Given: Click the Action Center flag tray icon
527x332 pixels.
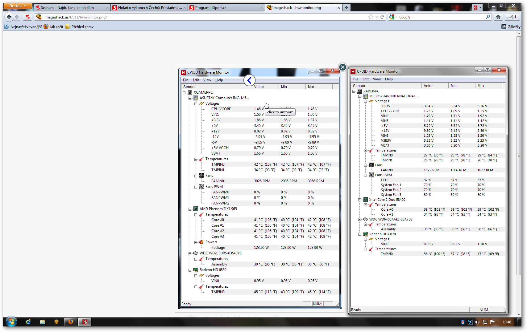Looking at the screenshot, I should point(492,322).
